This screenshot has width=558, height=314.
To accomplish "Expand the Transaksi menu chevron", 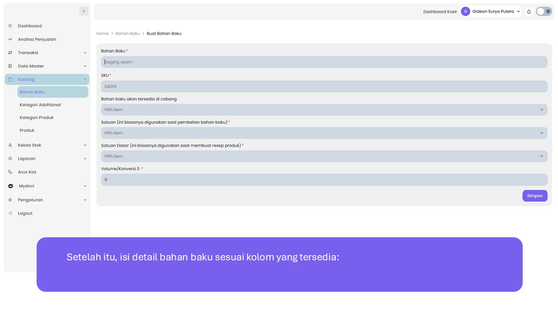I will click(85, 53).
